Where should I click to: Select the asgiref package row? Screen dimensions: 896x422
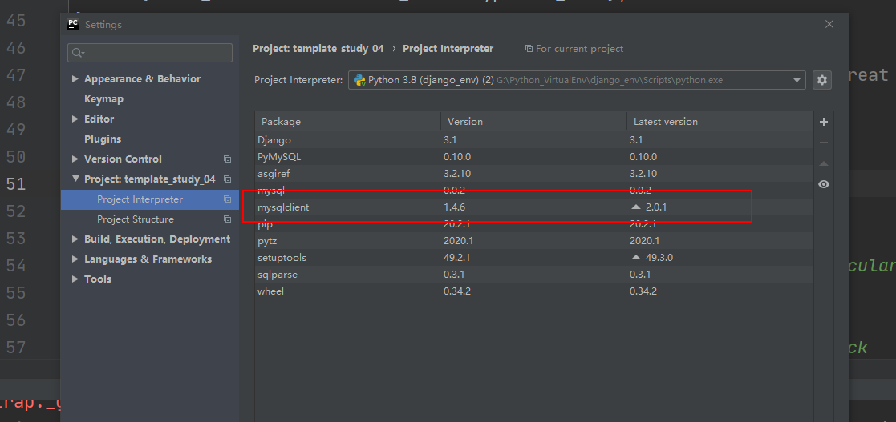(533, 173)
